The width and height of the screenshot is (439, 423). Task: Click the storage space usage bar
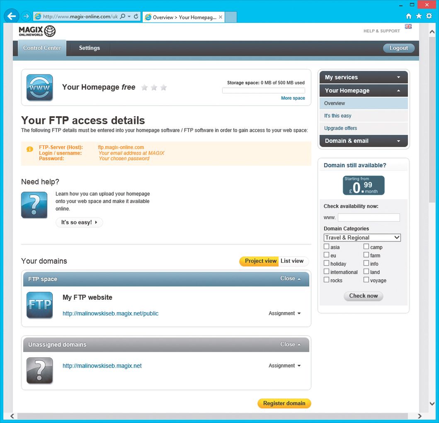coord(264,90)
